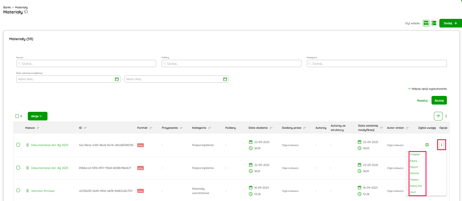Screen dimensions: 462x201
Task: Tick the select-all checkbox above table
Action: (x=17, y=116)
